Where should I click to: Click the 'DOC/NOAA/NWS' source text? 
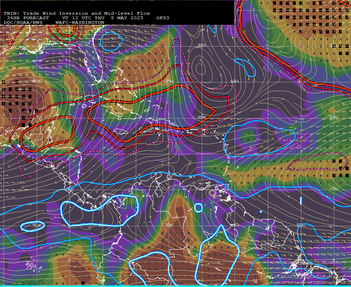click(23, 23)
